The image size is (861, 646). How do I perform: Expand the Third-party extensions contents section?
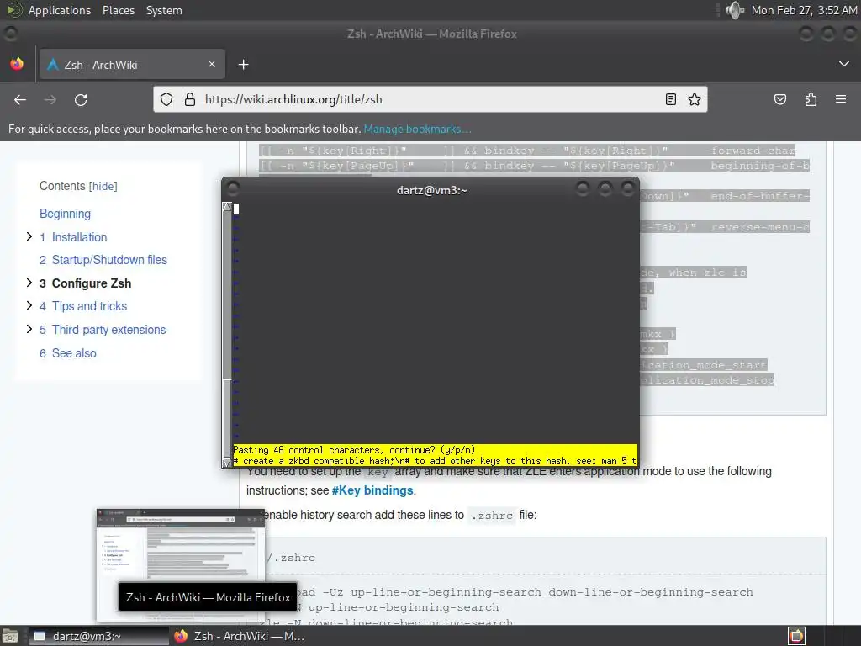point(29,329)
